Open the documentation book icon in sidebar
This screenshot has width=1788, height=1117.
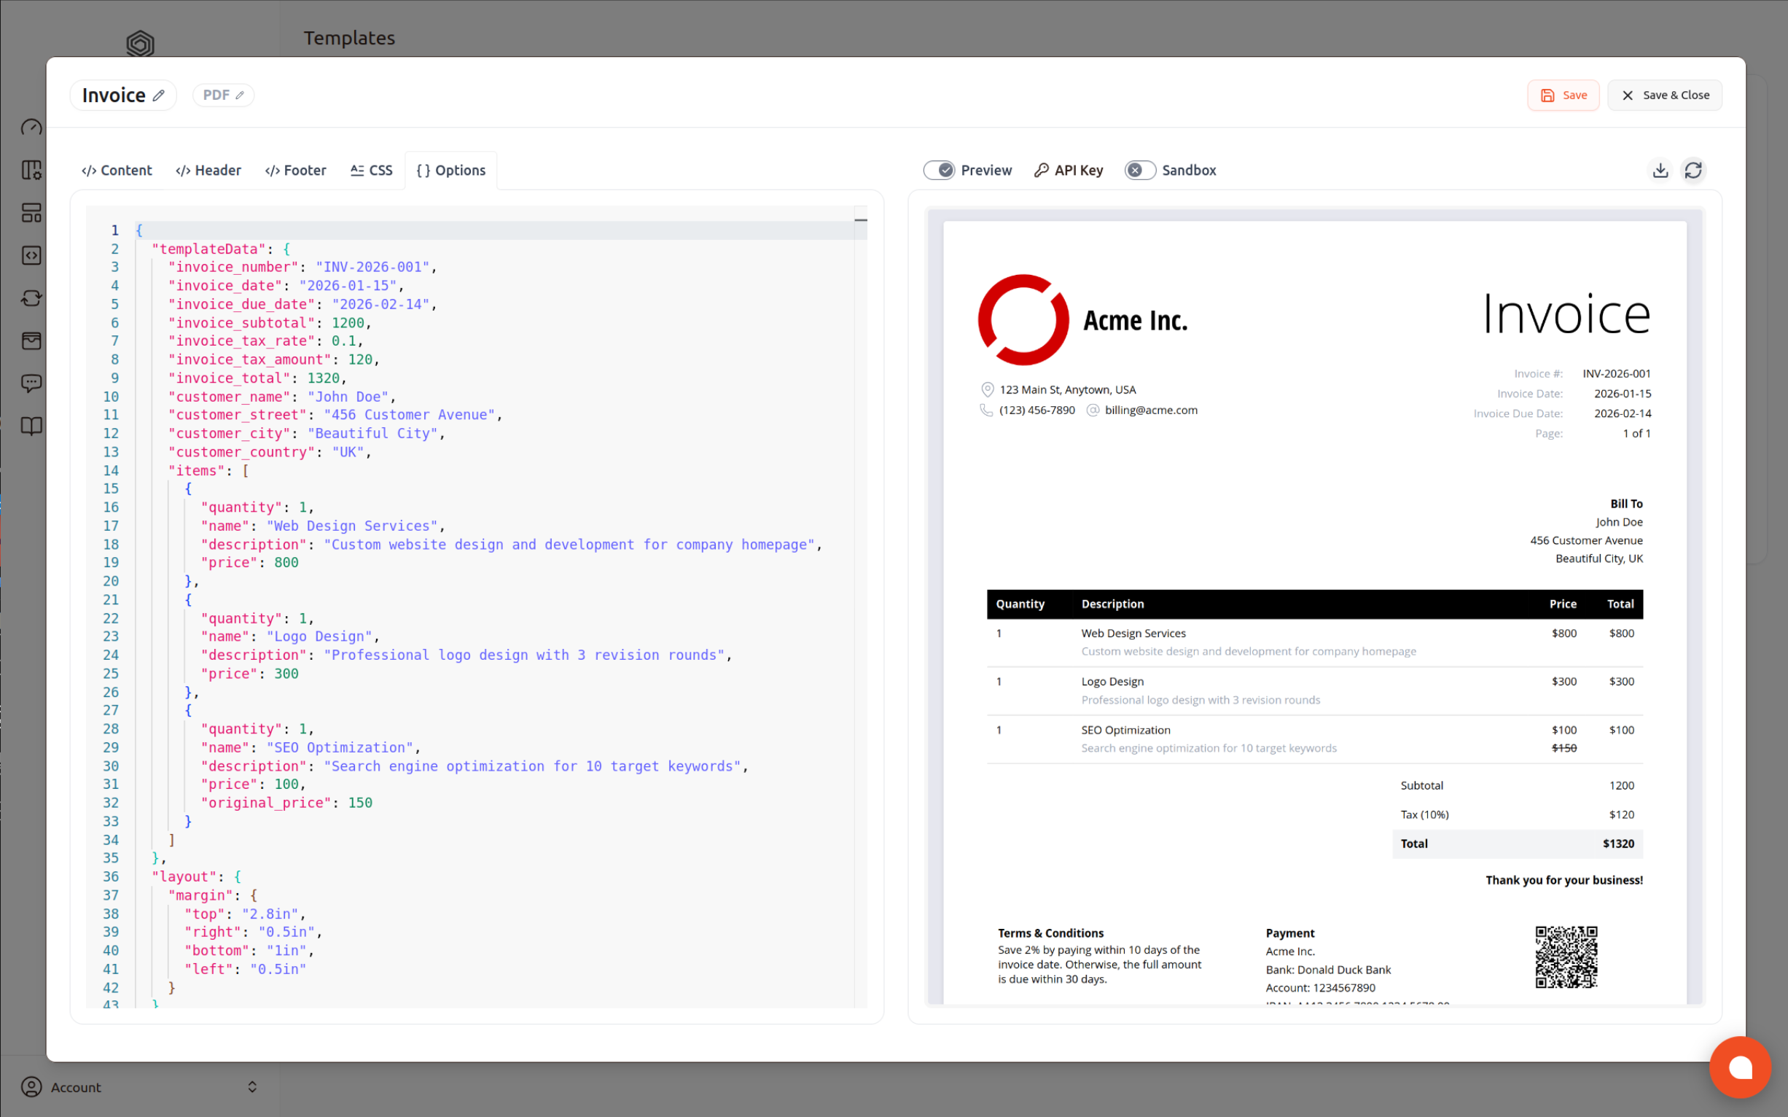tap(31, 427)
